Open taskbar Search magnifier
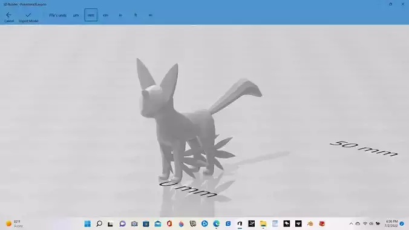The height and width of the screenshot is (230, 409). (99, 224)
